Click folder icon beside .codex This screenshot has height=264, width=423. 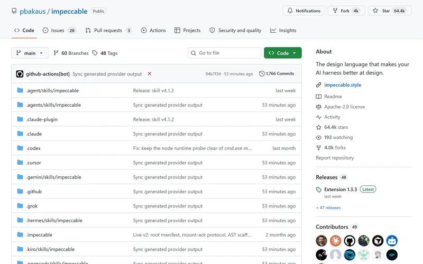tap(20, 148)
